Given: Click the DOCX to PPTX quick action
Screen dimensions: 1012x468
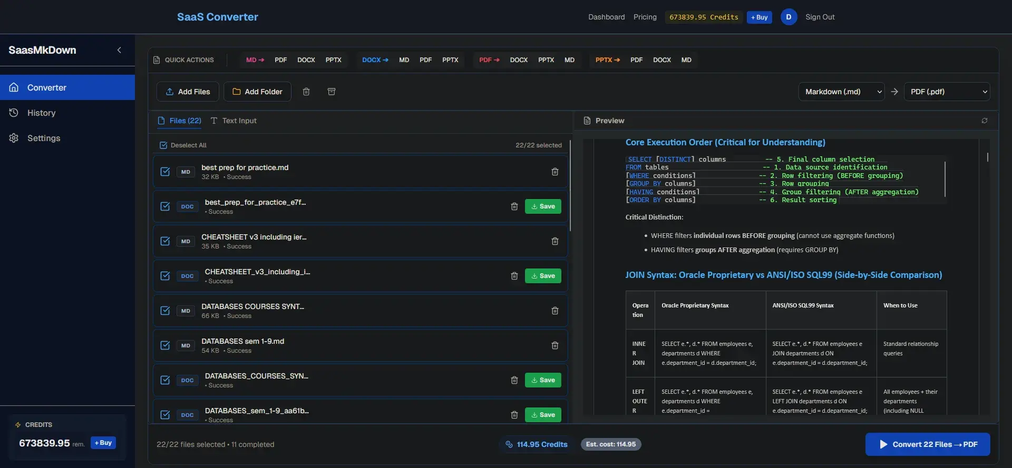Looking at the screenshot, I should [450, 60].
